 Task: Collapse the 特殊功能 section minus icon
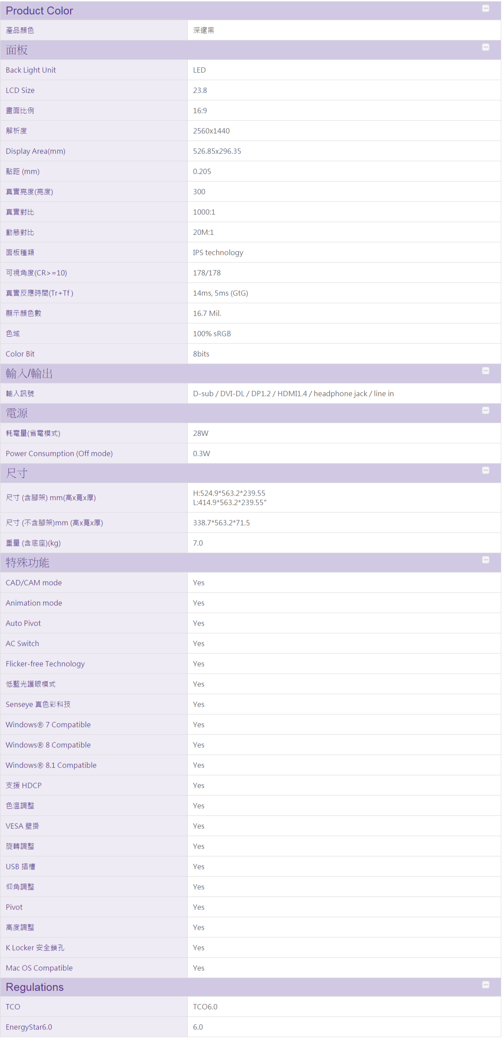tap(485, 560)
